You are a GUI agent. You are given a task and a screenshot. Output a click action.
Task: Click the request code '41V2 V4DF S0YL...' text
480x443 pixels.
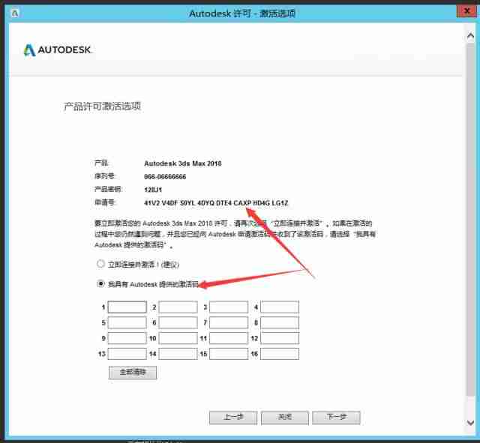pos(216,203)
